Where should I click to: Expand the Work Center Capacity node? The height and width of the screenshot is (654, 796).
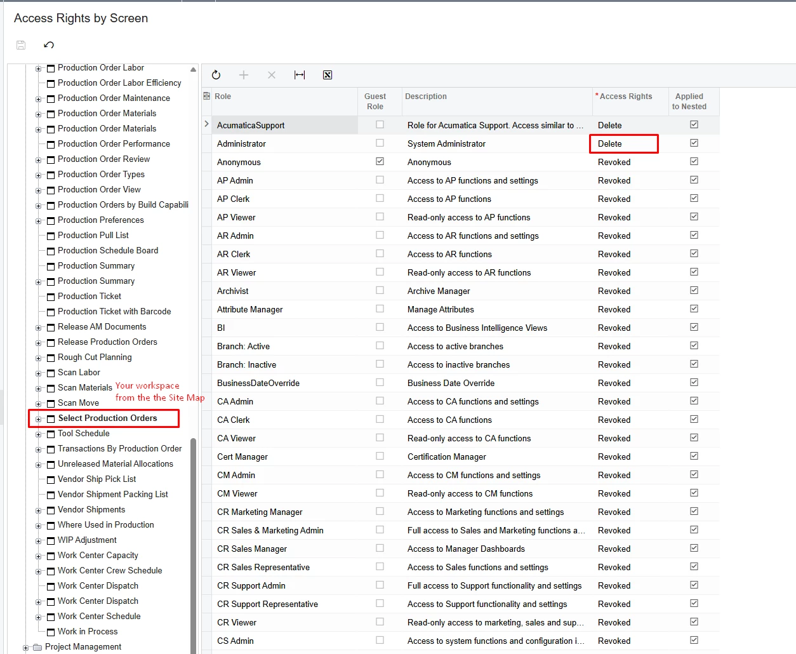click(38, 556)
